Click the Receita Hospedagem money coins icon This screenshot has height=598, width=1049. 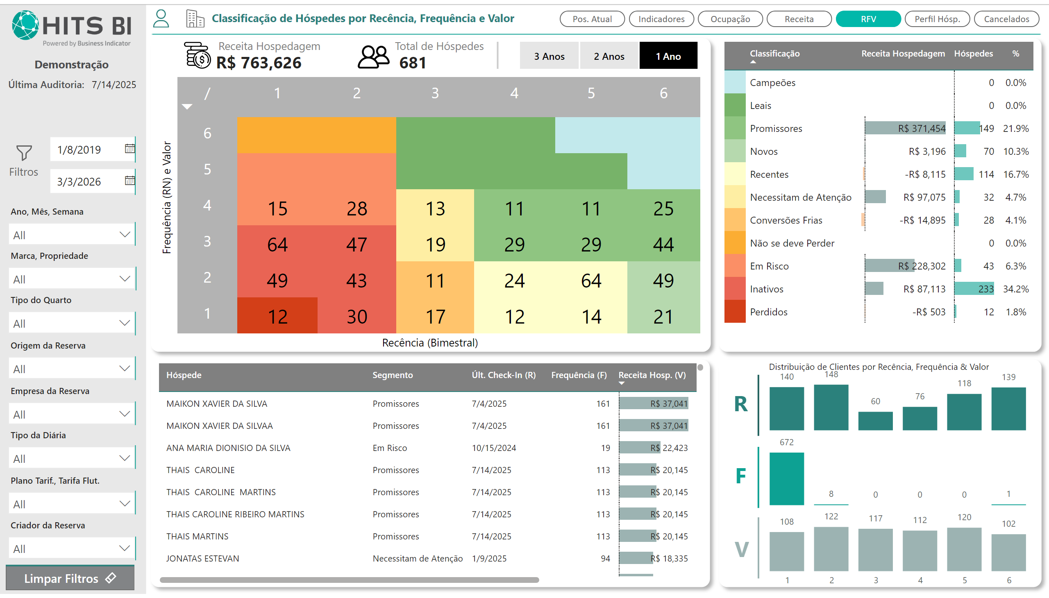(x=198, y=55)
